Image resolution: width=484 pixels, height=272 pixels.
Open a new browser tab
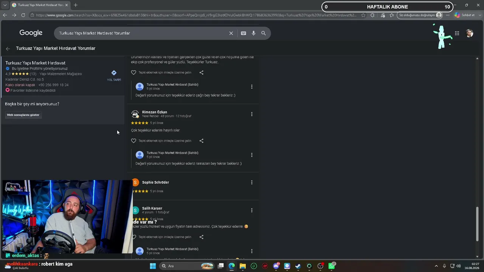[x=76, y=5]
